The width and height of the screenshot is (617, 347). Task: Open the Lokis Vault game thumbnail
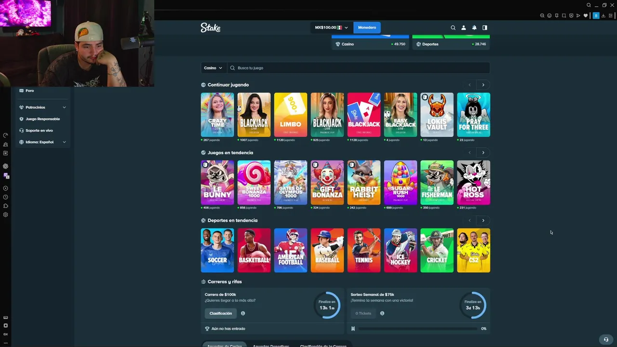437,115
